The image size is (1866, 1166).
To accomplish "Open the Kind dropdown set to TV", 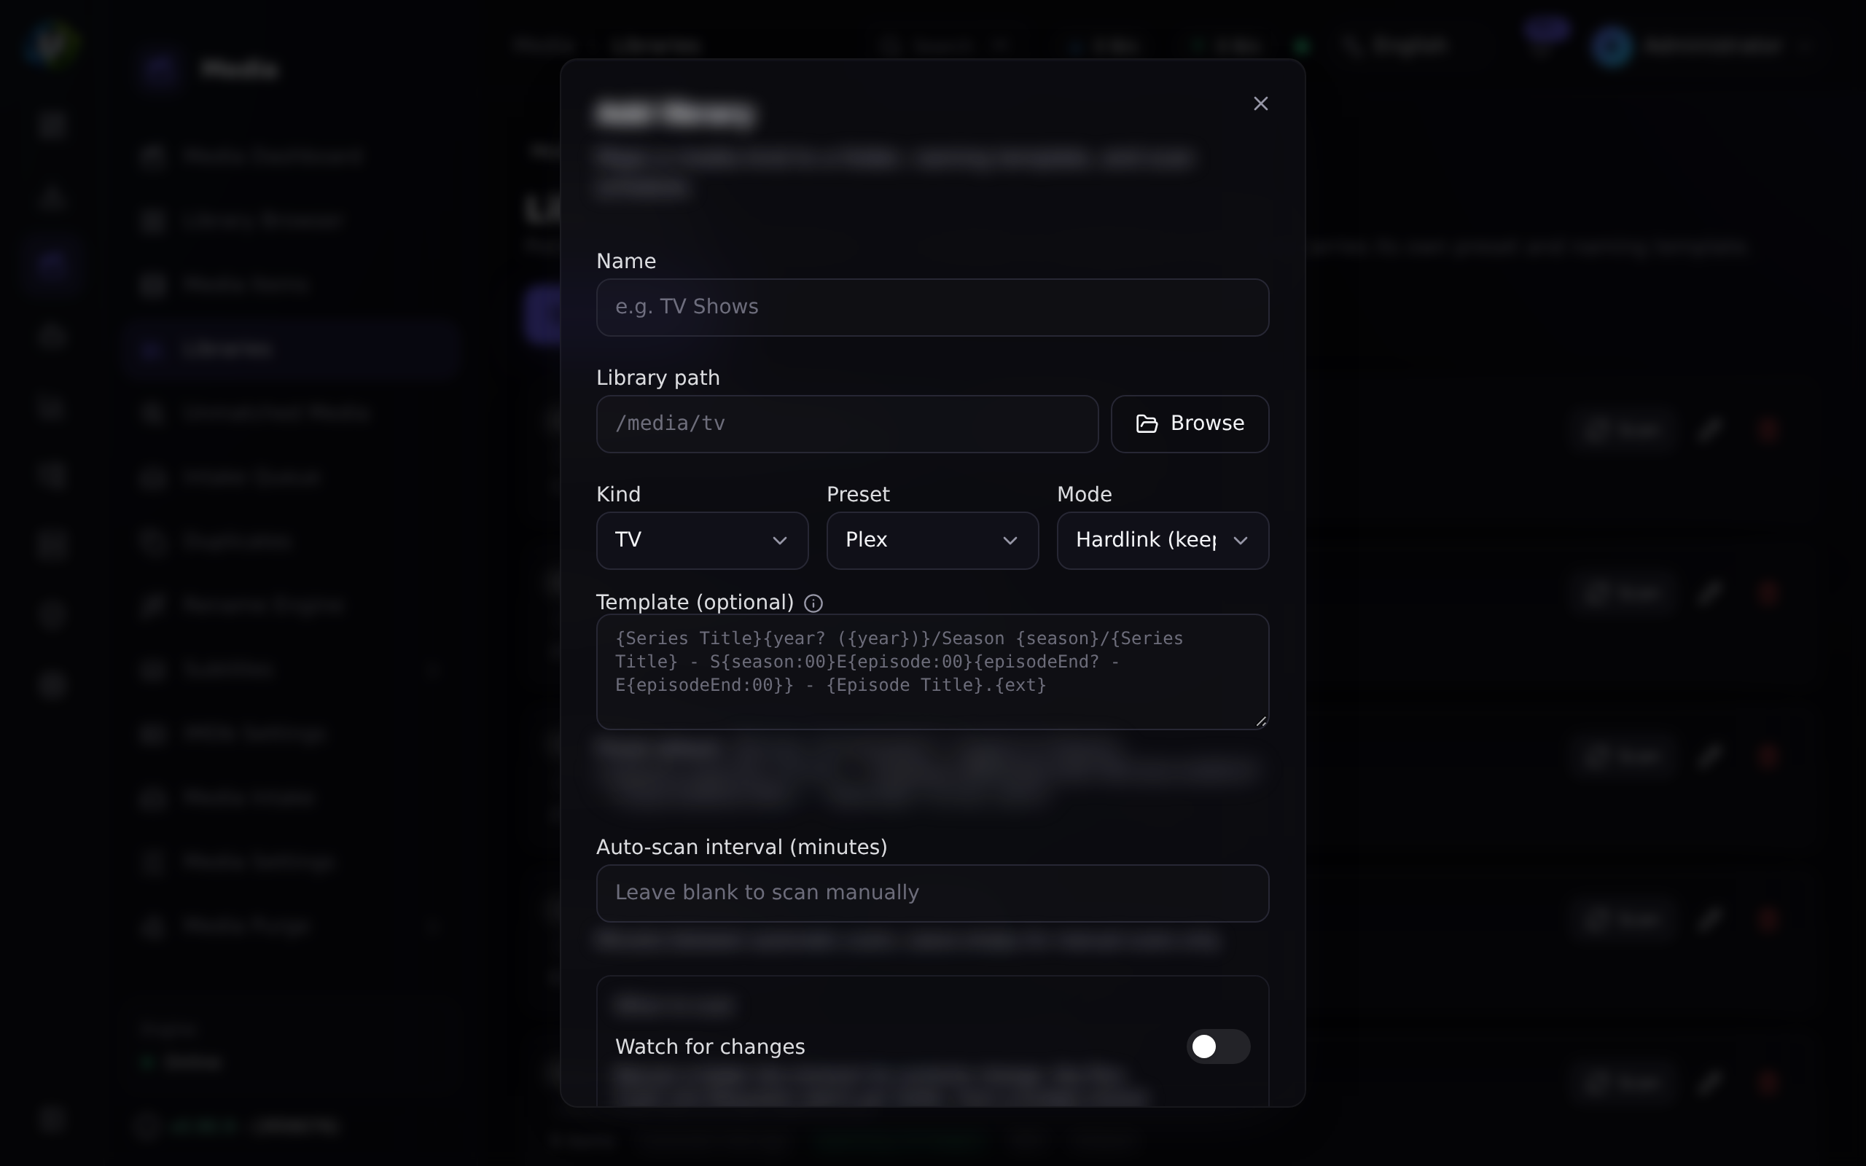I will pyautogui.click(x=702, y=540).
